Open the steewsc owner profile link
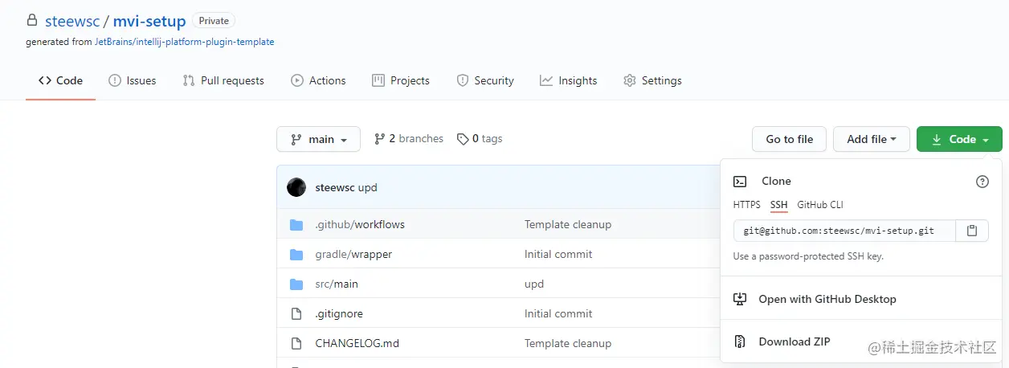The width and height of the screenshot is (1009, 368). tap(71, 21)
